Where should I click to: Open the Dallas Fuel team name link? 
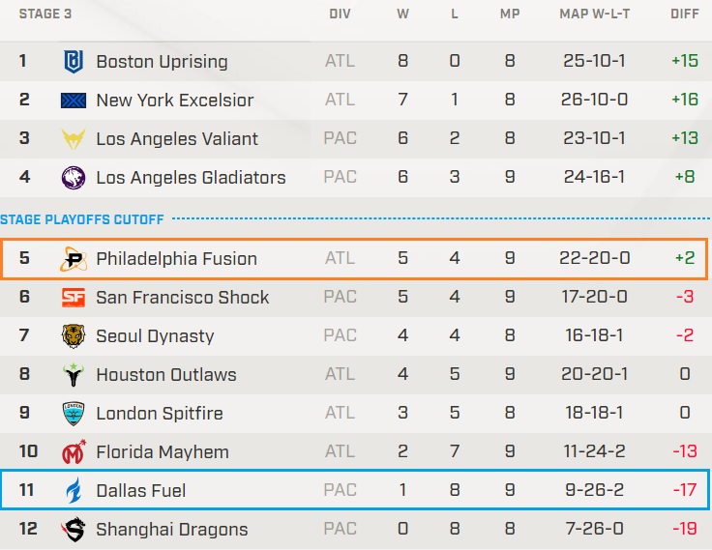point(141,490)
